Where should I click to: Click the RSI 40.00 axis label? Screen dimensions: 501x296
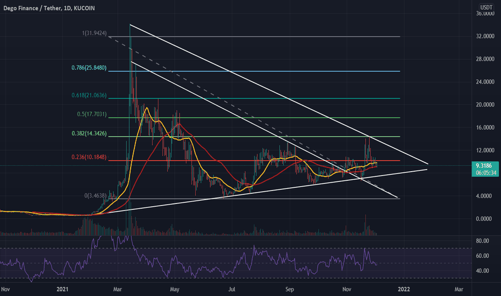click(483, 271)
